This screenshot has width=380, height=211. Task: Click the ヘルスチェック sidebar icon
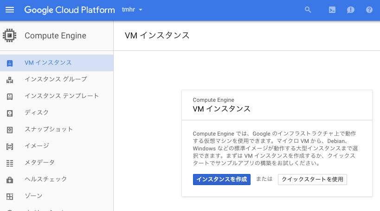[10, 180]
